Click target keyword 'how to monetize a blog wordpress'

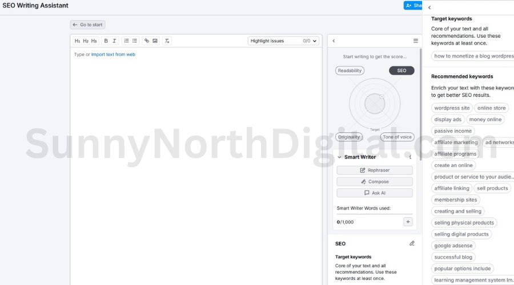(473, 56)
